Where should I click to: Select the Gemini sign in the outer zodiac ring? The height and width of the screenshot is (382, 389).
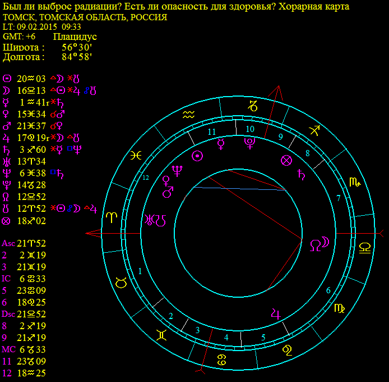click(x=161, y=335)
